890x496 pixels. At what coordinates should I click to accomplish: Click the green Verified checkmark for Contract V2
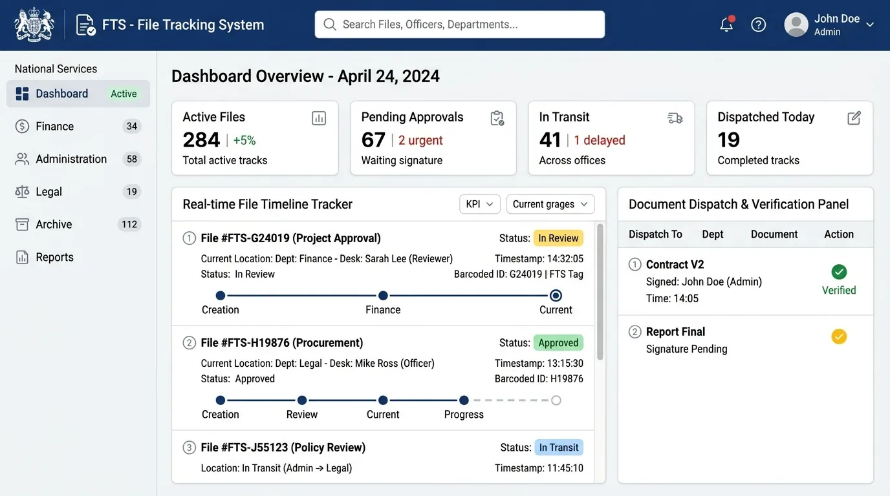[x=839, y=272]
